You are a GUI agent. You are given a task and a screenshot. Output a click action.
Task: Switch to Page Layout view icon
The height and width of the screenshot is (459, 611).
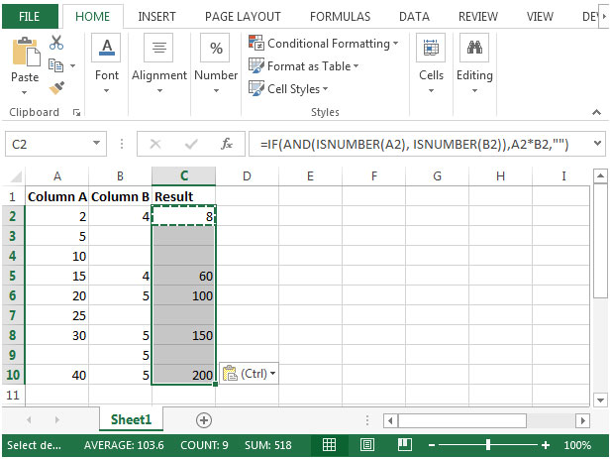[x=367, y=444]
